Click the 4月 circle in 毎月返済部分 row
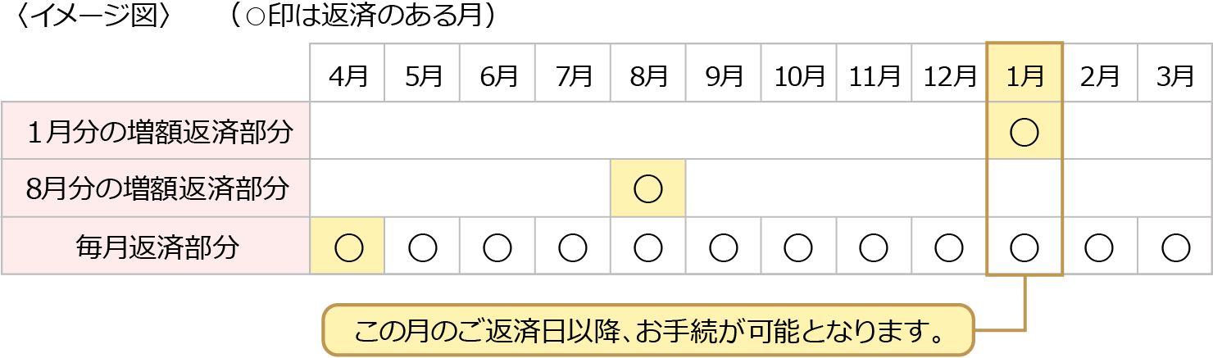 click(348, 247)
